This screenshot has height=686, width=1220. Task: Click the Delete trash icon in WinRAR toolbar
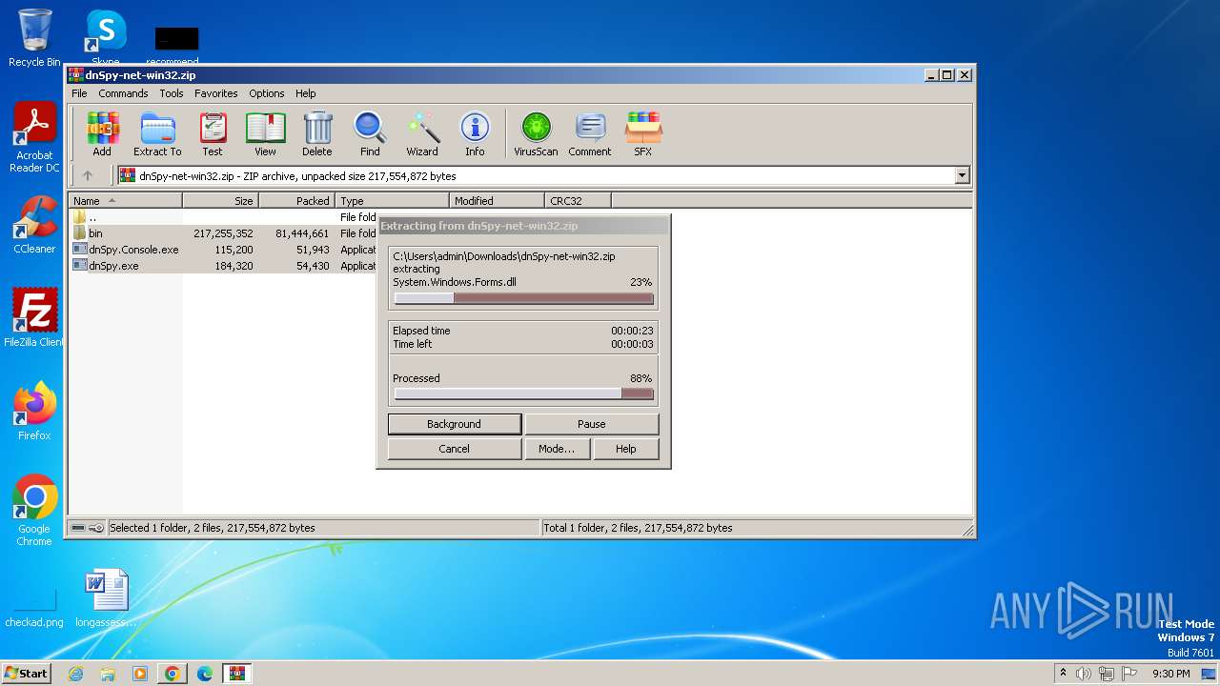coord(317,133)
